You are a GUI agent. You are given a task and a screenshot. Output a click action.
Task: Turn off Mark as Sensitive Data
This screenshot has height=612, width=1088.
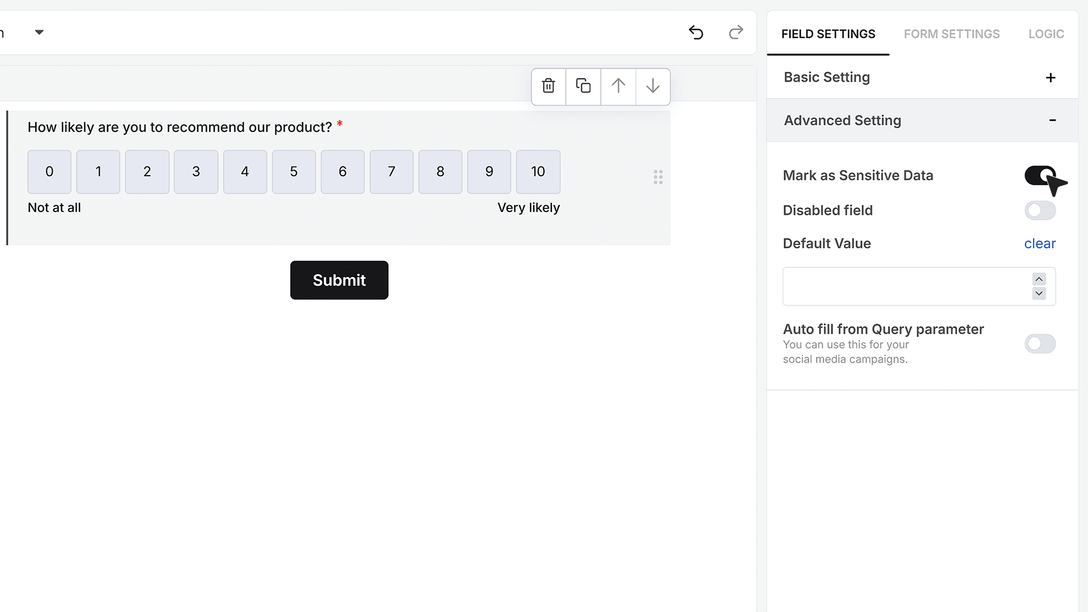click(x=1040, y=176)
